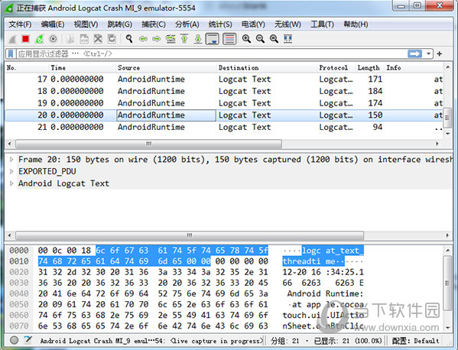Expand the EXPORTED_PDU tree node
This screenshot has height=350, width=458.
[11, 171]
